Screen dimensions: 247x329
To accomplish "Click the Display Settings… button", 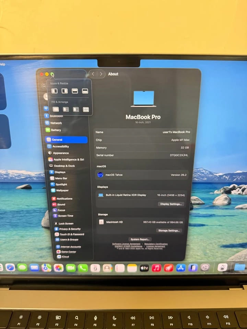I will pos(171,204).
